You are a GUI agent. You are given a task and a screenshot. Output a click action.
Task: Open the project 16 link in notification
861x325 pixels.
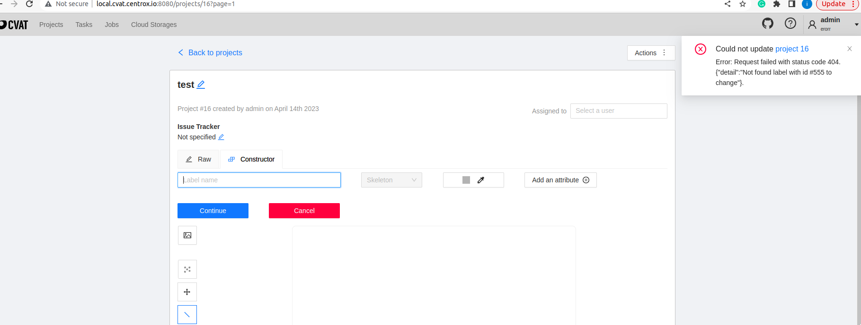tap(792, 49)
